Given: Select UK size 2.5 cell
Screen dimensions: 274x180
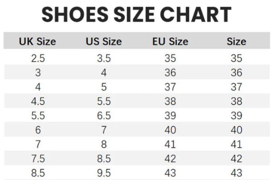Looking at the screenshot, I should (38, 59).
